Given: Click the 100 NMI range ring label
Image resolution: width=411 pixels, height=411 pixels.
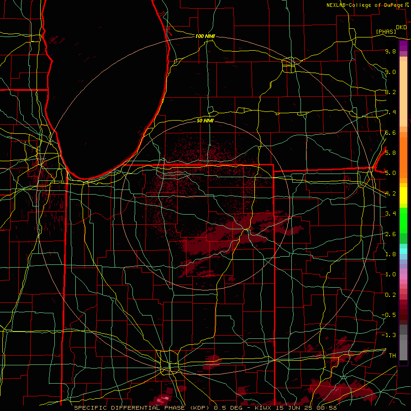Looking at the screenshot, I should pos(205,36).
